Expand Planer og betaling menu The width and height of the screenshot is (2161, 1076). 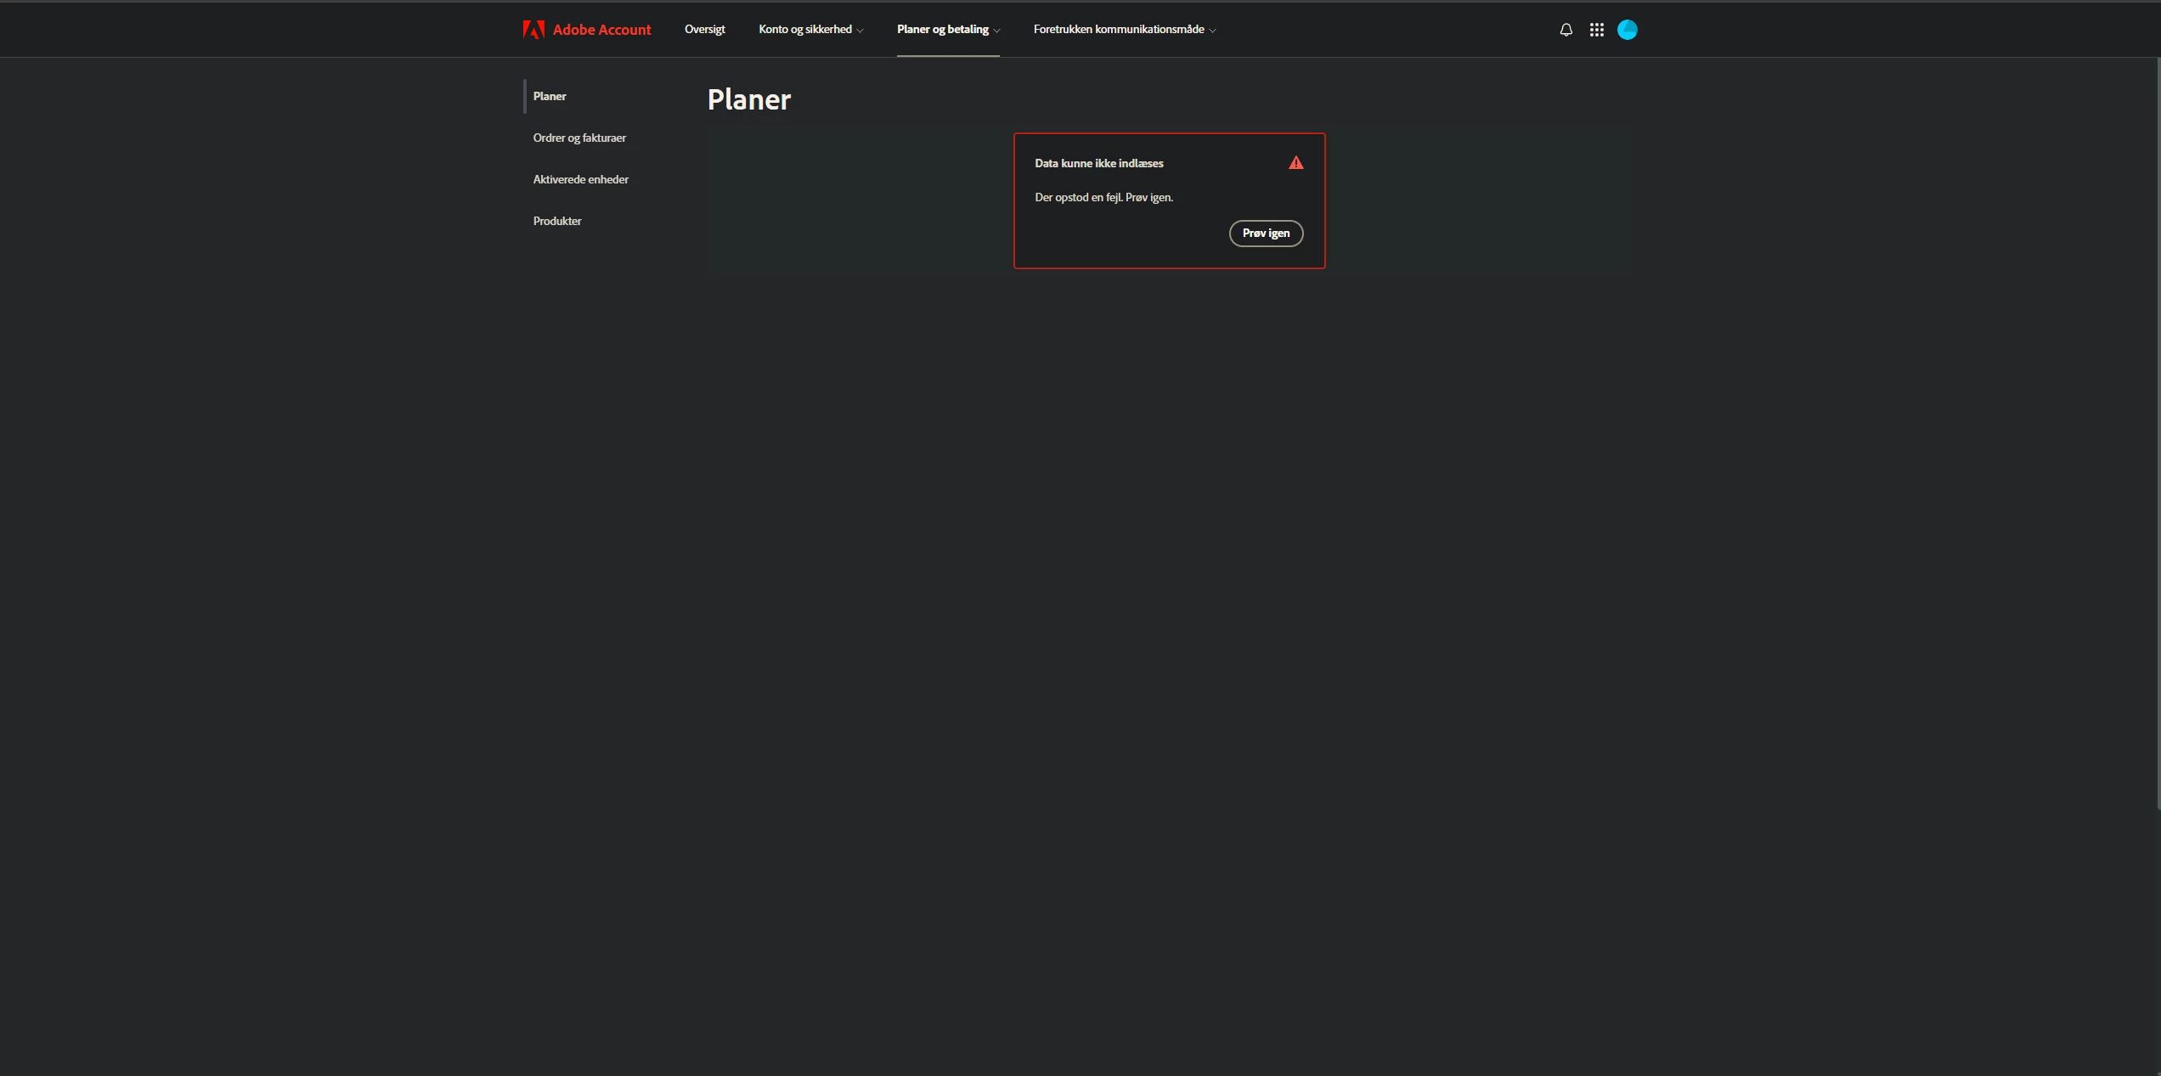tap(948, 30)
